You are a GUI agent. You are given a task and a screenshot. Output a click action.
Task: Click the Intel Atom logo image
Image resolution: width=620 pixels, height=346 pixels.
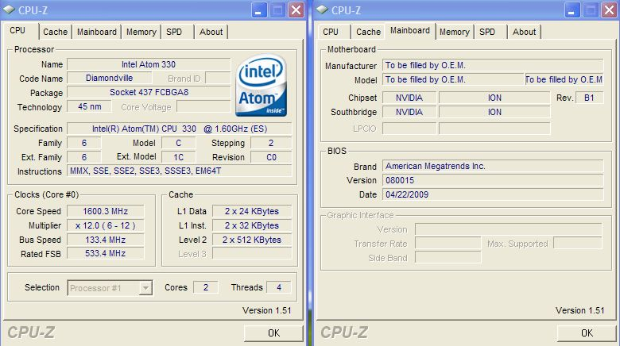tap(262, 85)
